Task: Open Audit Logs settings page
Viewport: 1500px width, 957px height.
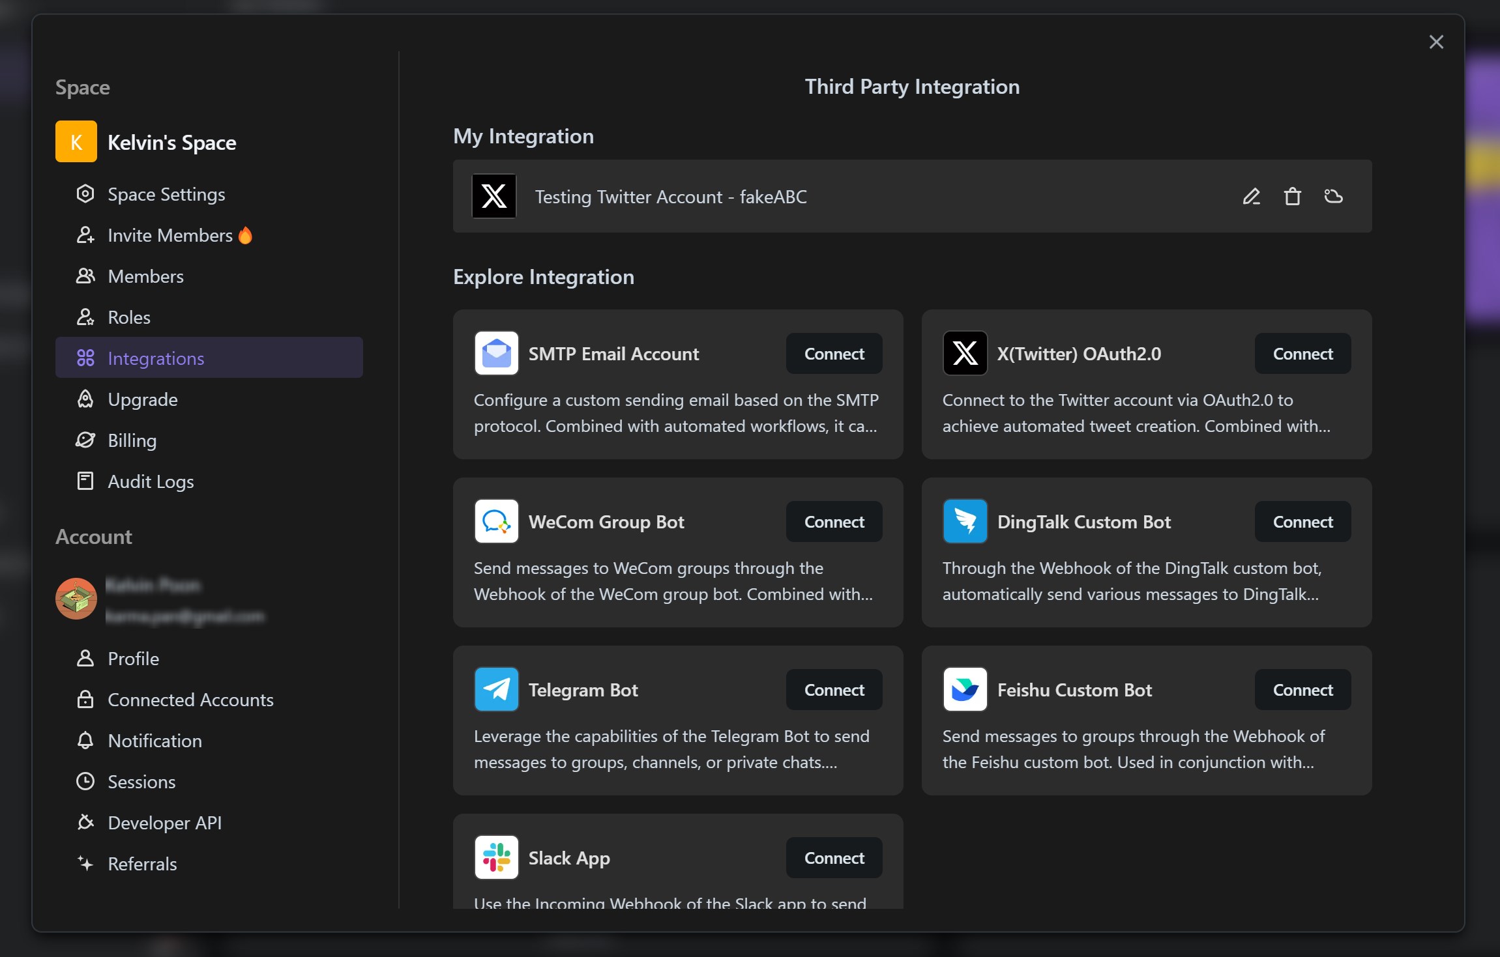Action: [150, 481]
